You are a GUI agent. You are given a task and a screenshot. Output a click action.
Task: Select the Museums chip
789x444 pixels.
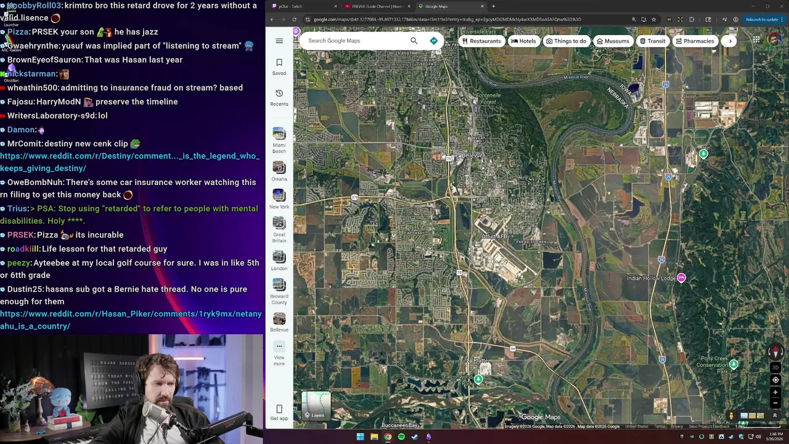pos(612,41)
